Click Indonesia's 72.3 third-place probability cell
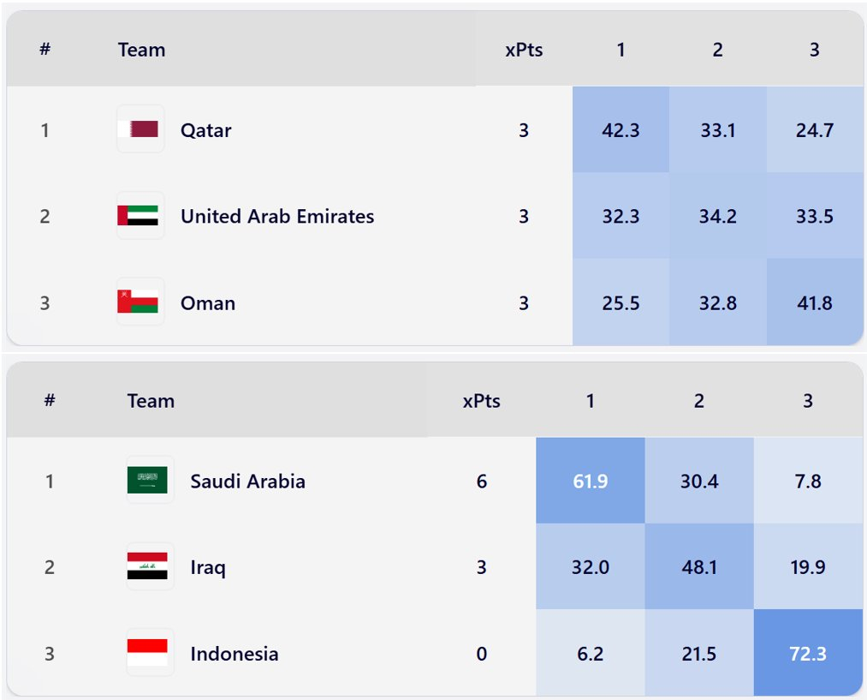867x700 pixels. point(808,654)
